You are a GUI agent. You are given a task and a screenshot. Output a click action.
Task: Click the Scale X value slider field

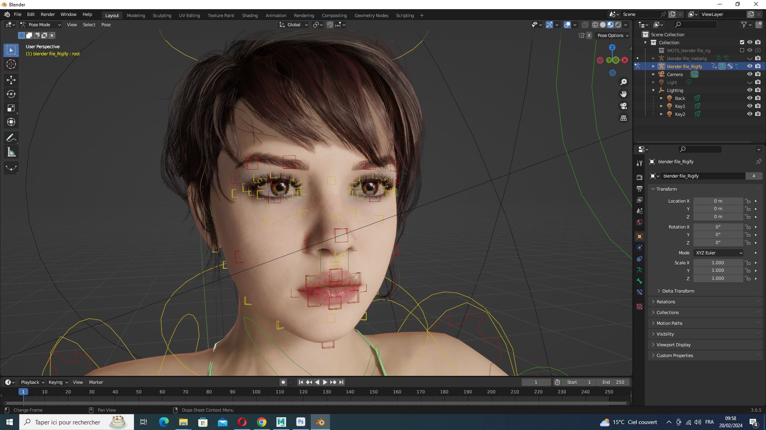pos(718,263)
